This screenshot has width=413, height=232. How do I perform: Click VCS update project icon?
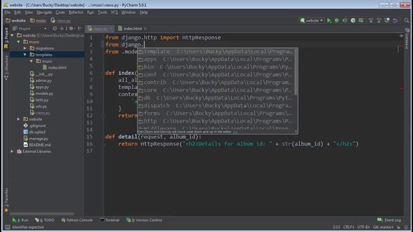tap(371, 21)
